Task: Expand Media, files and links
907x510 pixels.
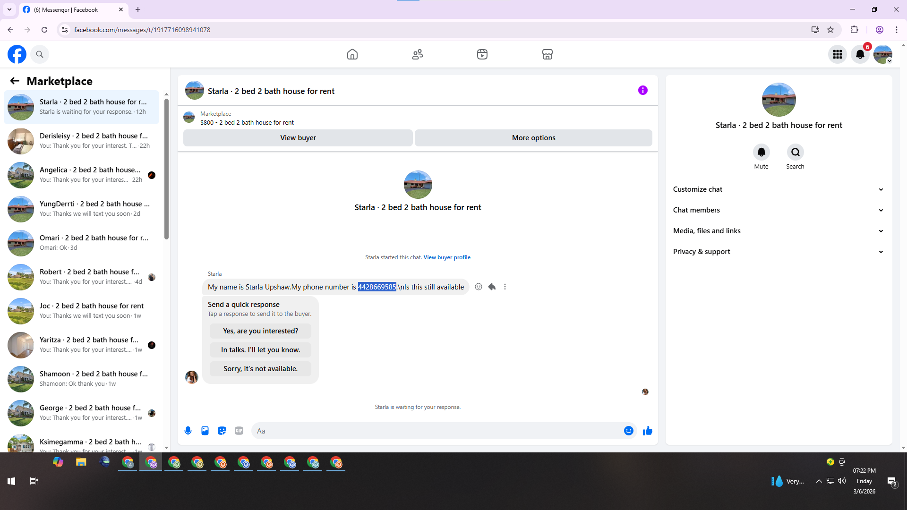Action: click(x=779, y=231)
